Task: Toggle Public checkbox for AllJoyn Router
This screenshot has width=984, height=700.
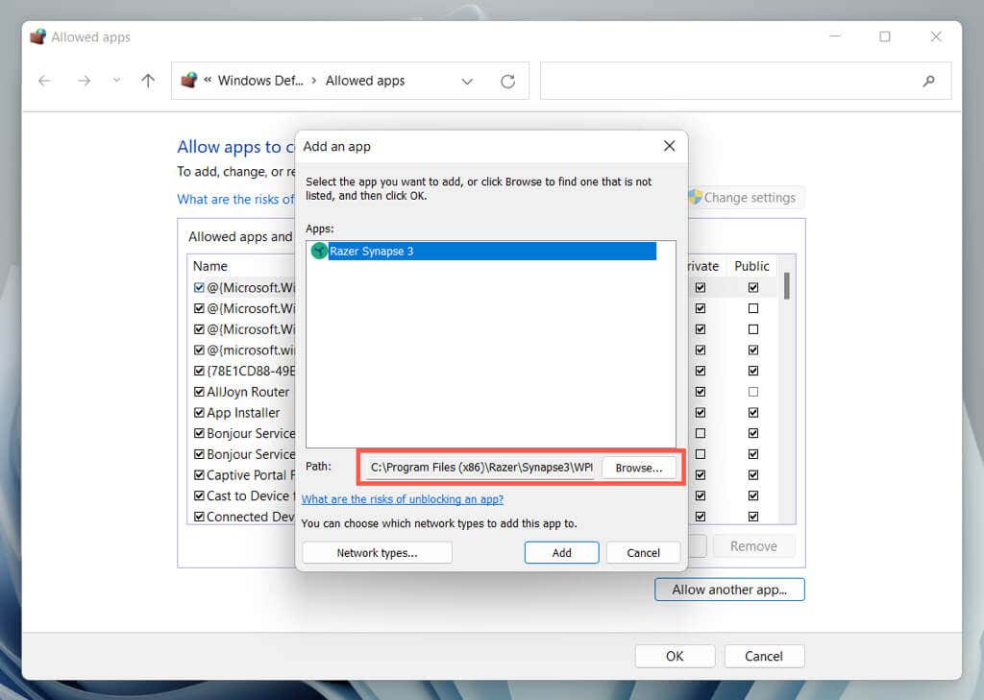Action: [x=753, y=392]
